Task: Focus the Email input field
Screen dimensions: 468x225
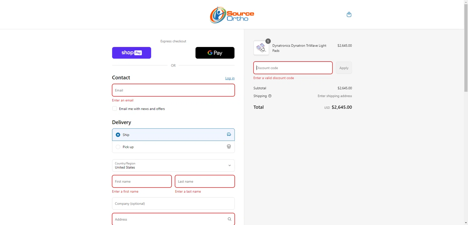Action: click(173, 90)
